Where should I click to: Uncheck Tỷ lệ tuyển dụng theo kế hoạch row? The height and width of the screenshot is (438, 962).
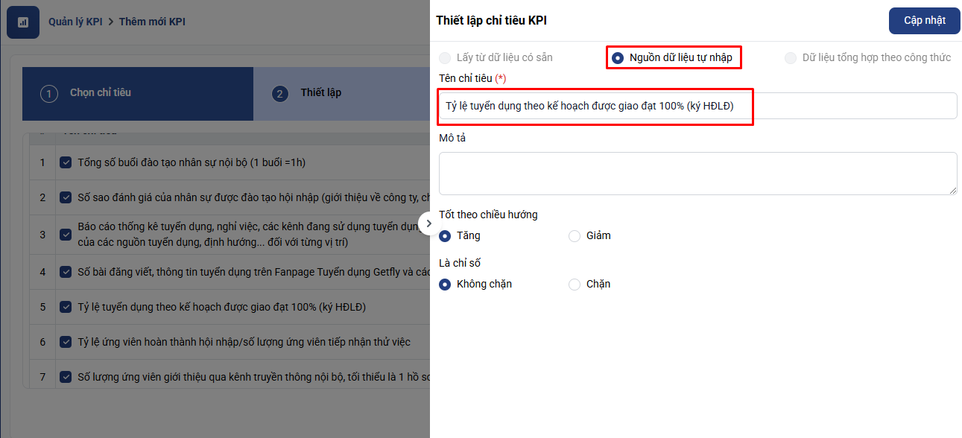coord(66,307)
